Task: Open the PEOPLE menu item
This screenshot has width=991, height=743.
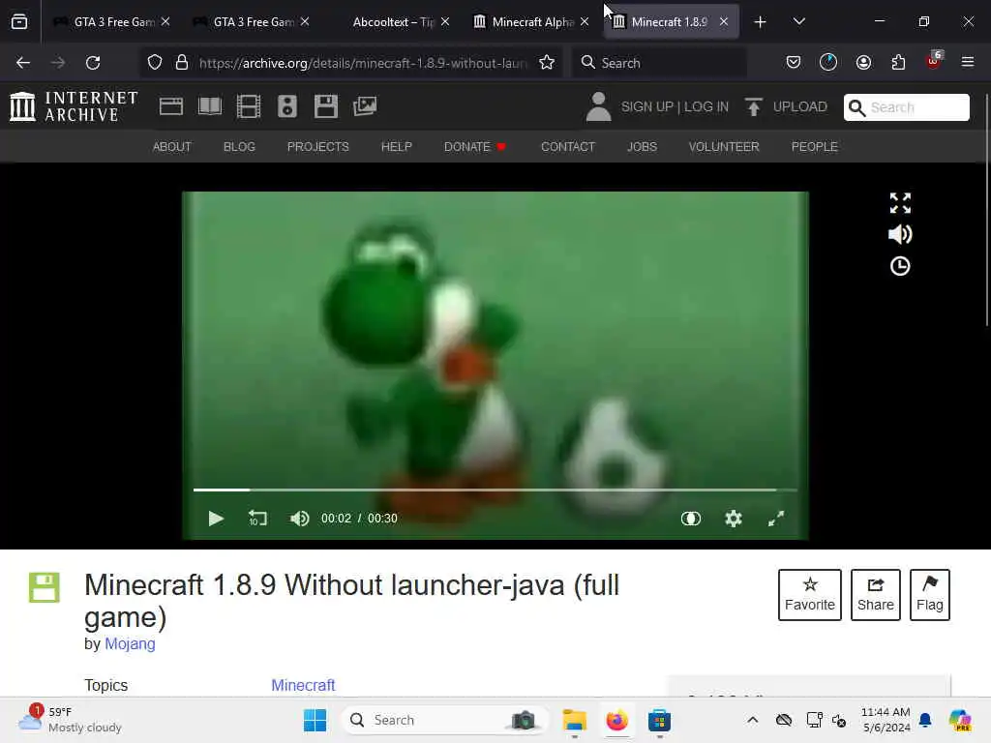Action: point(815,147)
